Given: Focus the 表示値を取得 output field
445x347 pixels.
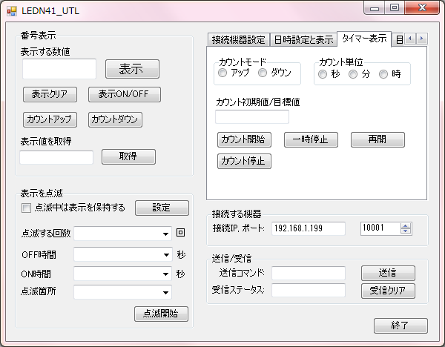Looking at the screenshot, I should (x=56, y=157).
